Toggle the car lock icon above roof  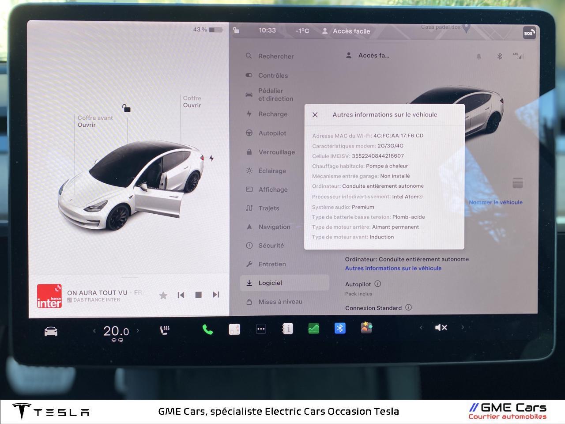126,108
